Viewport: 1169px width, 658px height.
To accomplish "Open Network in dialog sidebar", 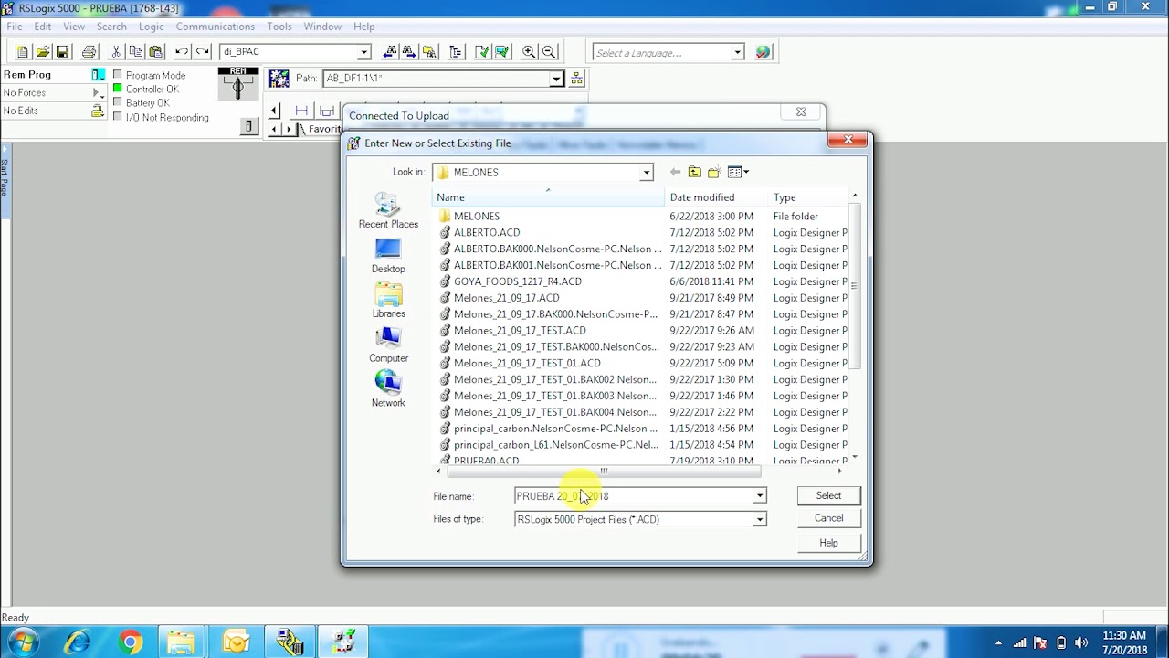I will click(x=388, y=390).
